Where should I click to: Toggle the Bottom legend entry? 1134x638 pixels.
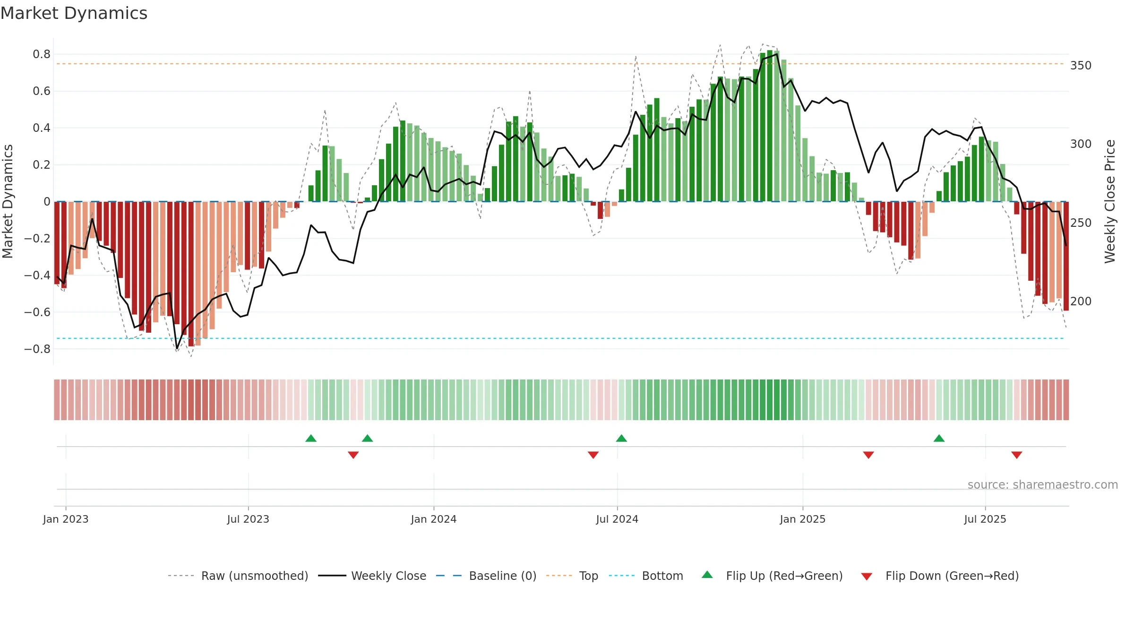point(646,576)
